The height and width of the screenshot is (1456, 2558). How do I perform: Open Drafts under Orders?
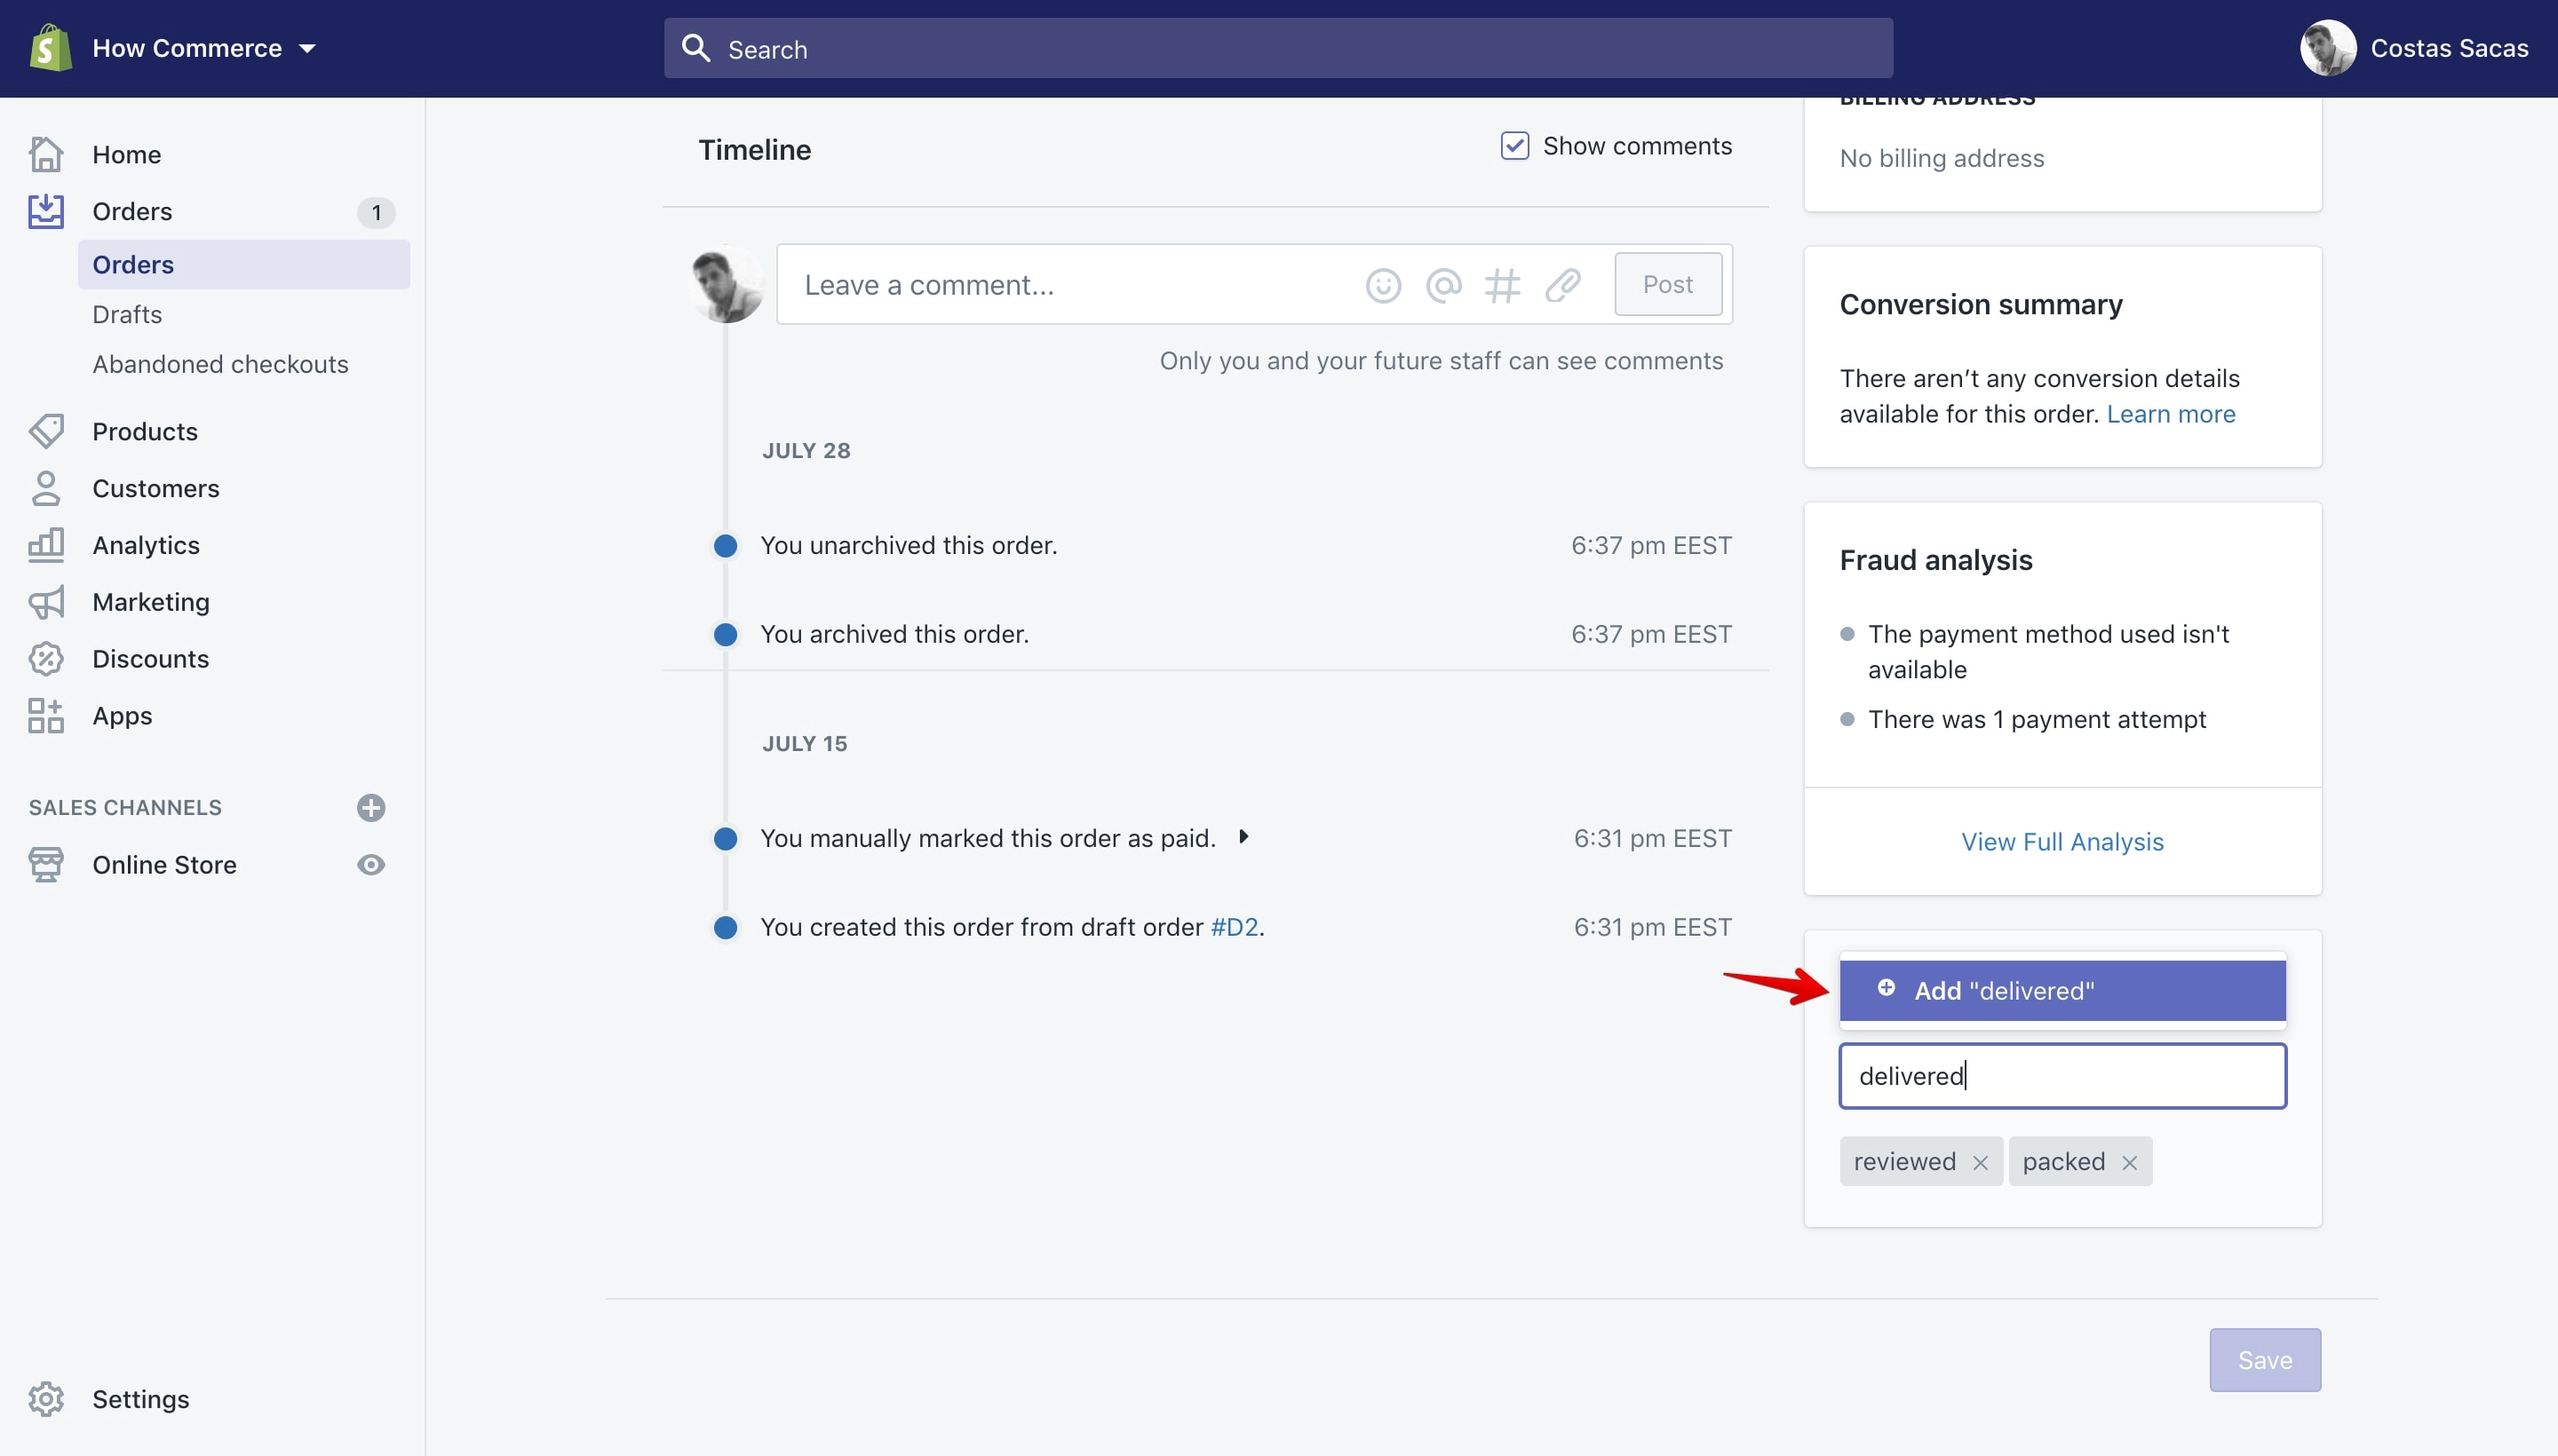(127, 314)
